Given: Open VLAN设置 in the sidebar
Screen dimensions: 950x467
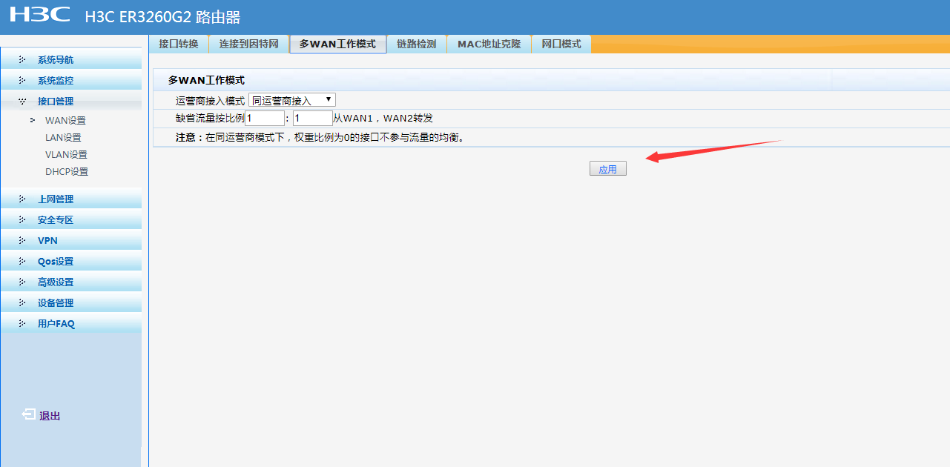Looking at the screenshot, I should pyautogui.click(x=66, y=154).
